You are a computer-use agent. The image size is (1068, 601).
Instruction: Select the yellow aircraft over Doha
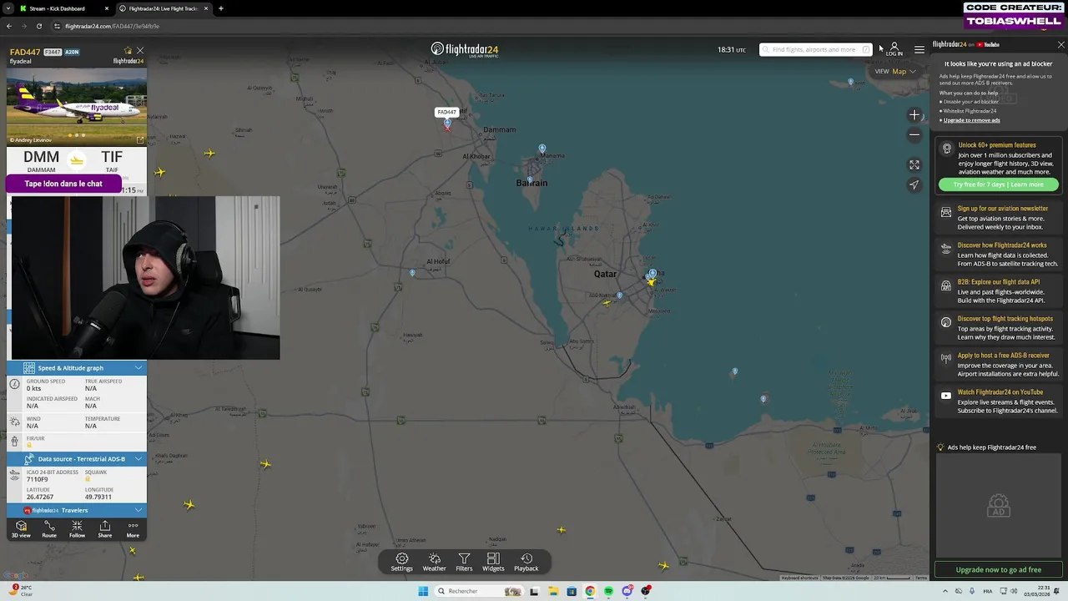click(x=651, y=282)
